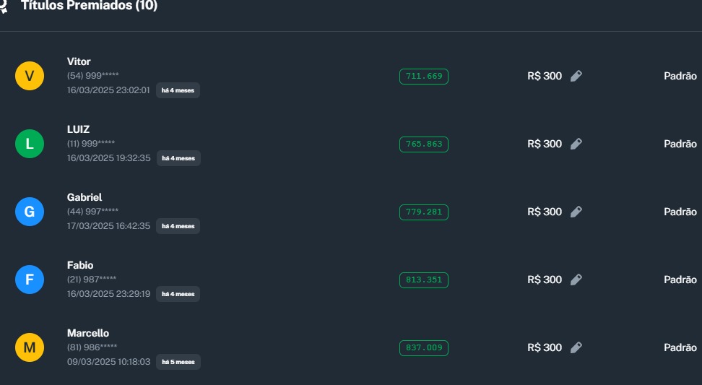Click the edit pencil beside Fabio's prize
This screenshot has width=702, height=385.
coord(576,280)
